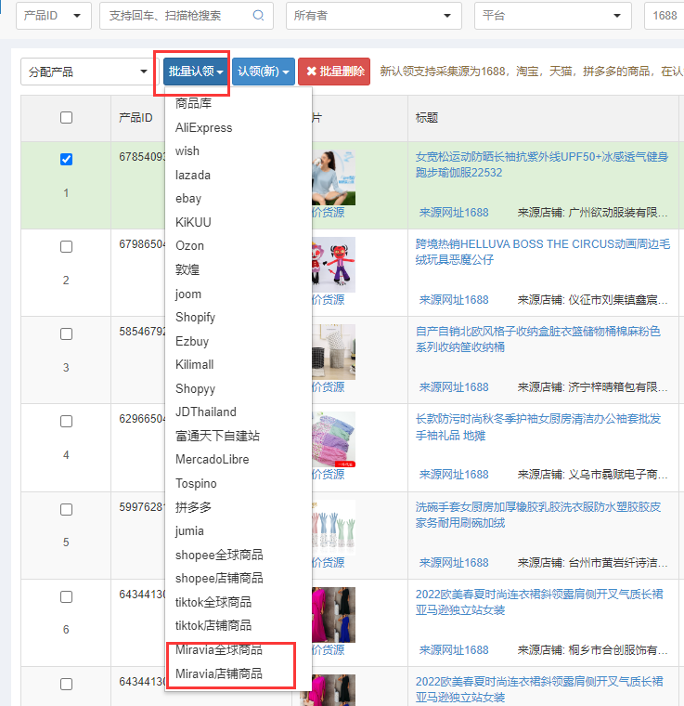Open the 平台 dropdown
The image size is (684, 706).
tap(553, 16)
